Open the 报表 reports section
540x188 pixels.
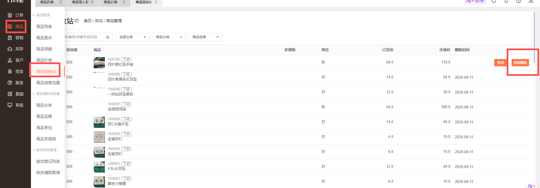tap(15, 83)
